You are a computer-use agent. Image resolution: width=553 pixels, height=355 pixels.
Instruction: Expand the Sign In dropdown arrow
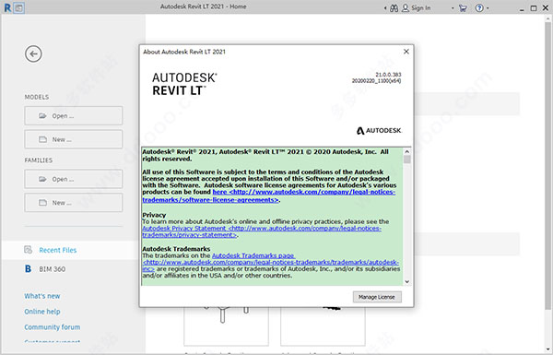[453, 8]
